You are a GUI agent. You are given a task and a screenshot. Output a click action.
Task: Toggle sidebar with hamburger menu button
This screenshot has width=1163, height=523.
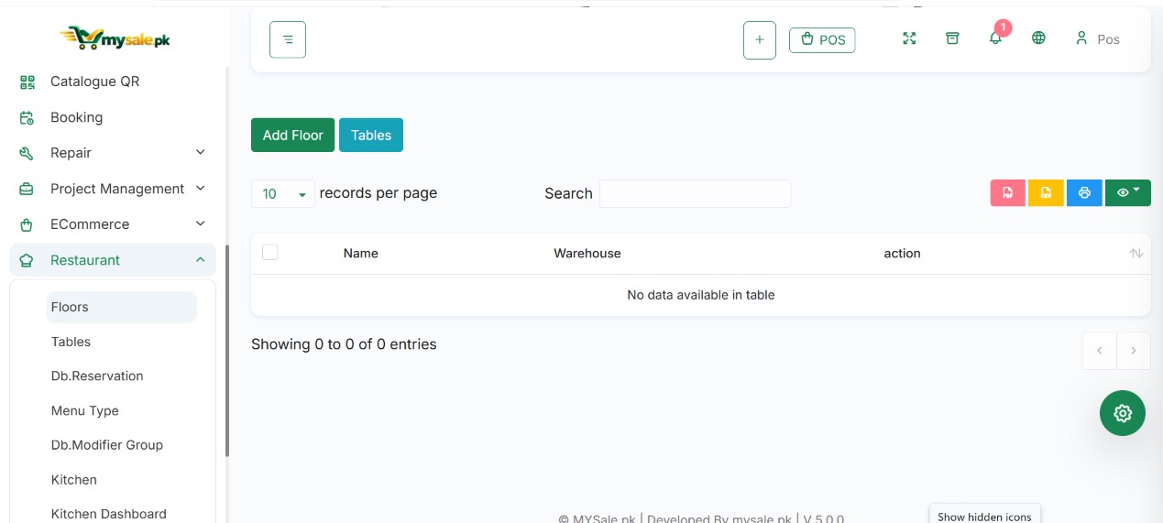click(288, 39)
